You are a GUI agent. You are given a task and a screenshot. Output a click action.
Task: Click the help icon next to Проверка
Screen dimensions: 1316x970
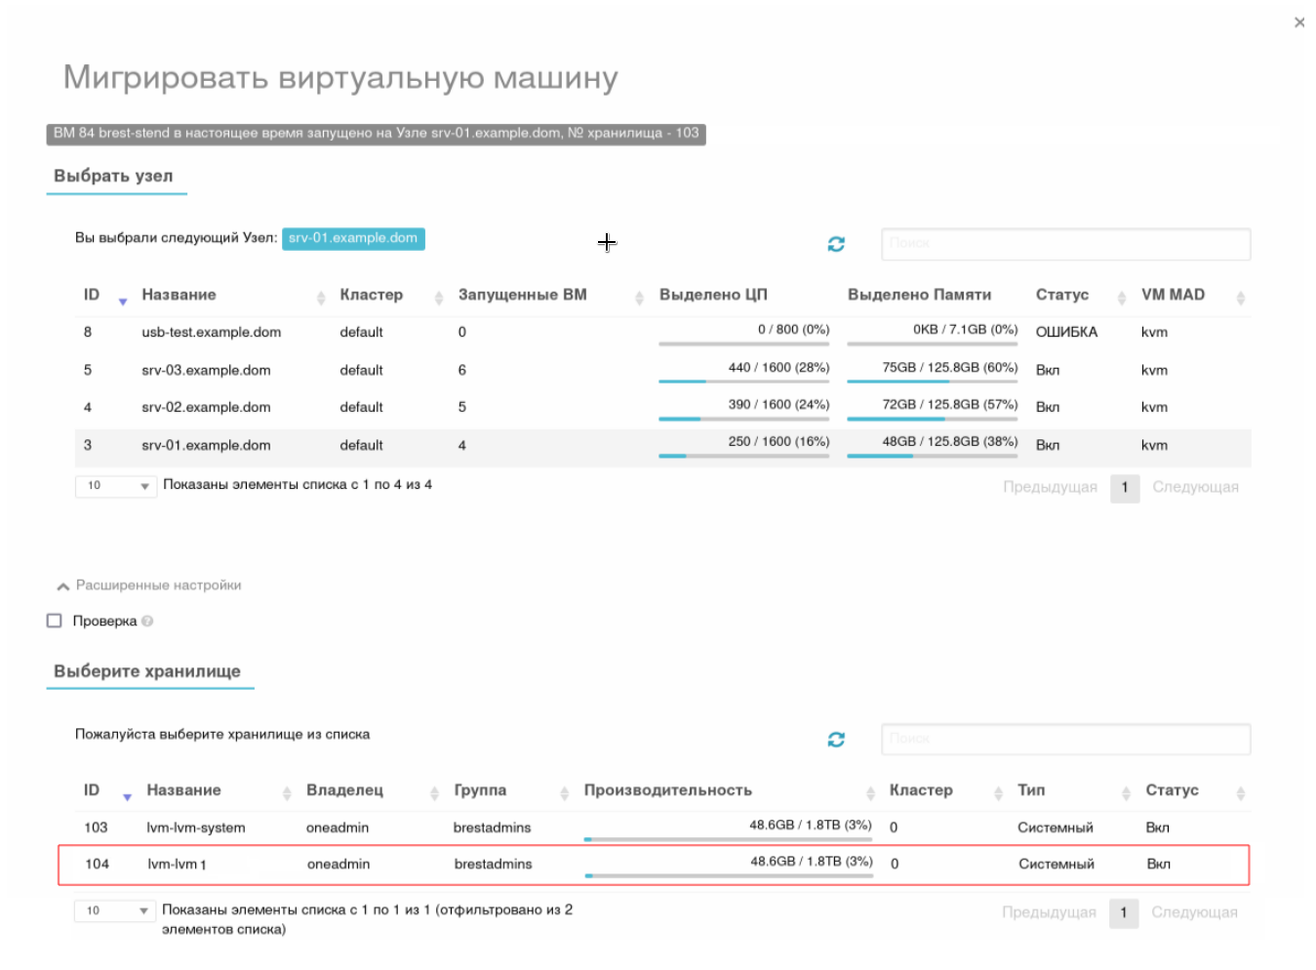coord(147,622)
